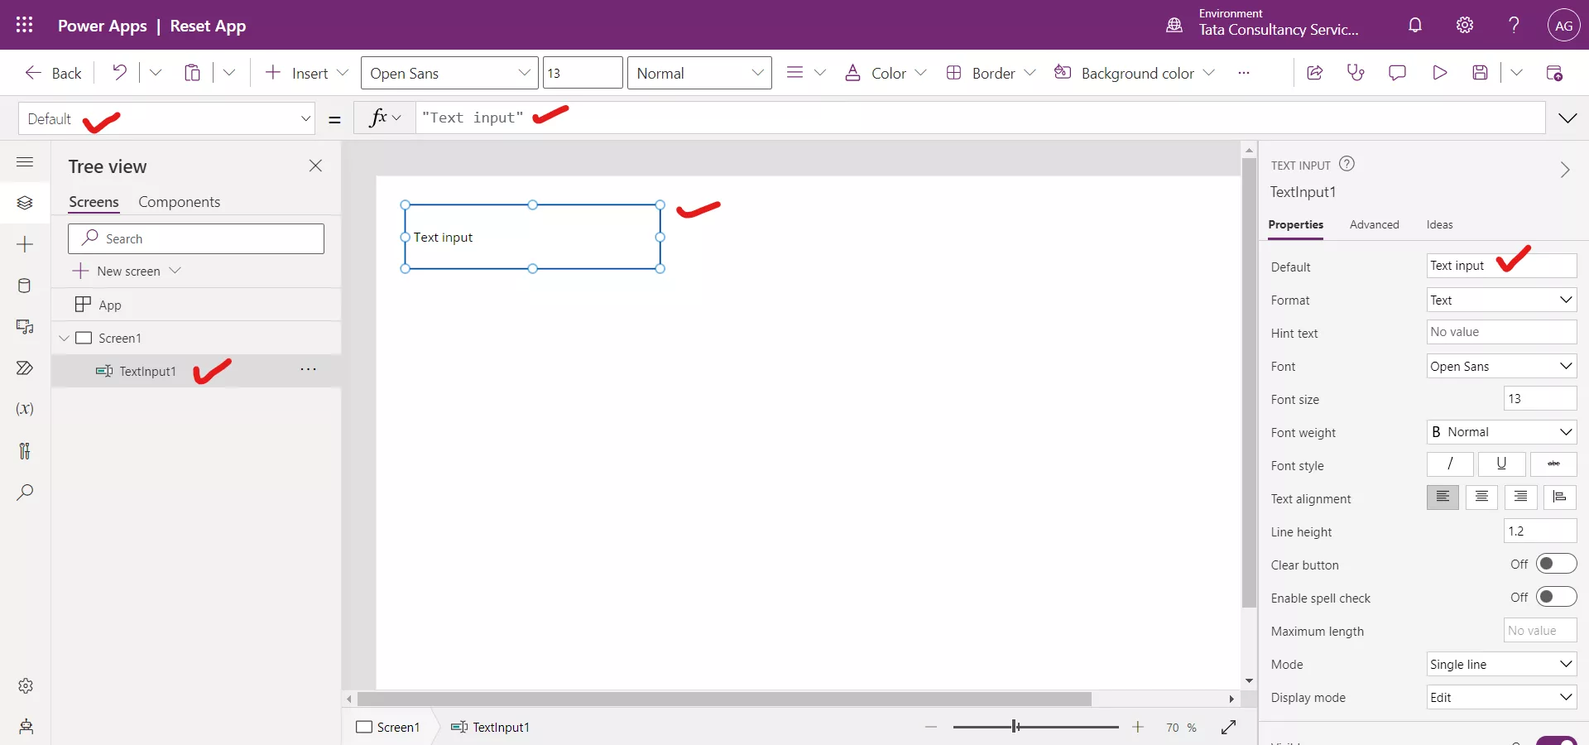The image size is (1589, 745).
Task: Open the Media panel
Action: [x=25, y=328]
